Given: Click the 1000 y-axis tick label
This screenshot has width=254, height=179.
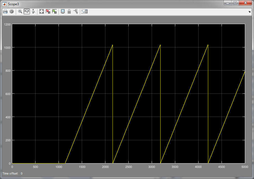Looking at the screenshot, I should (x=7, y=48).
